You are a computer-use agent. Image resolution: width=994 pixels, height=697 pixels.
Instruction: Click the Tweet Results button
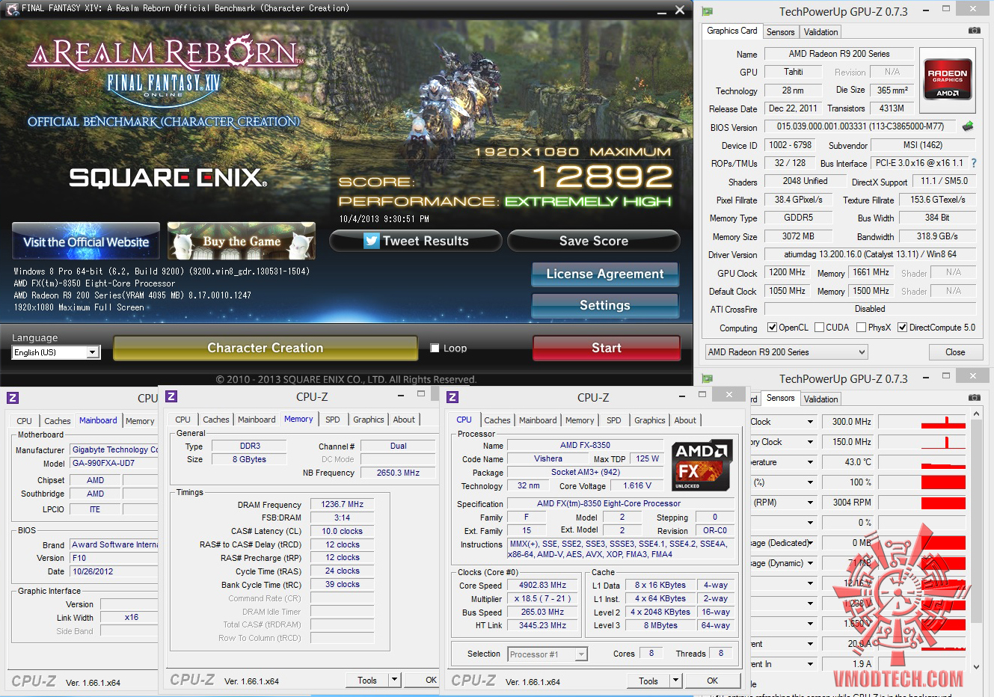(x=416, y=241)
